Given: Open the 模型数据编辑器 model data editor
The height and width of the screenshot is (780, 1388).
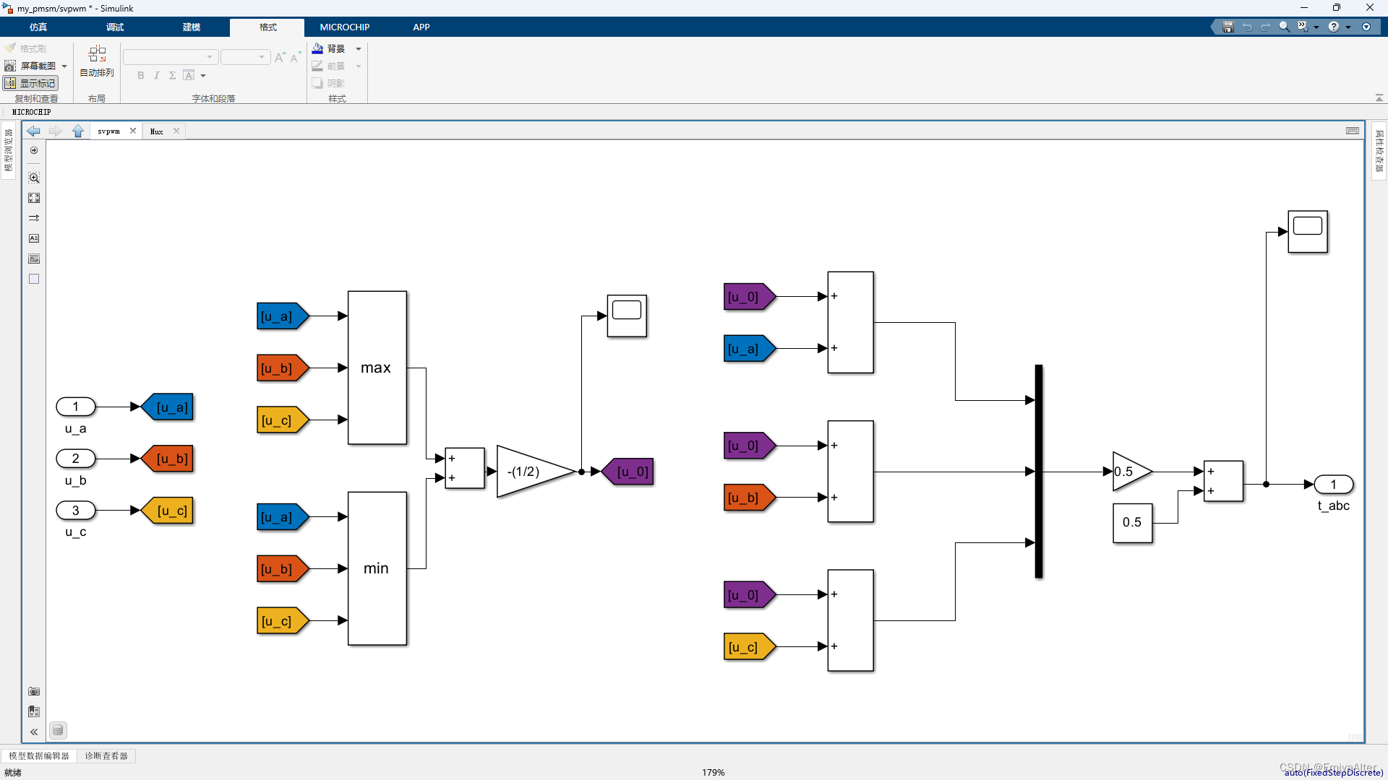Looking at the screenshot, I should [x=39, y=755].
